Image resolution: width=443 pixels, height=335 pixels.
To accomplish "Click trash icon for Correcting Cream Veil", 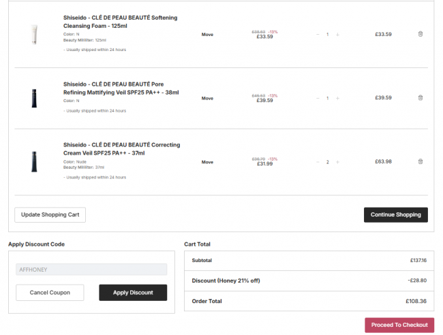I will pyautogui.click(x=420, y=162).
